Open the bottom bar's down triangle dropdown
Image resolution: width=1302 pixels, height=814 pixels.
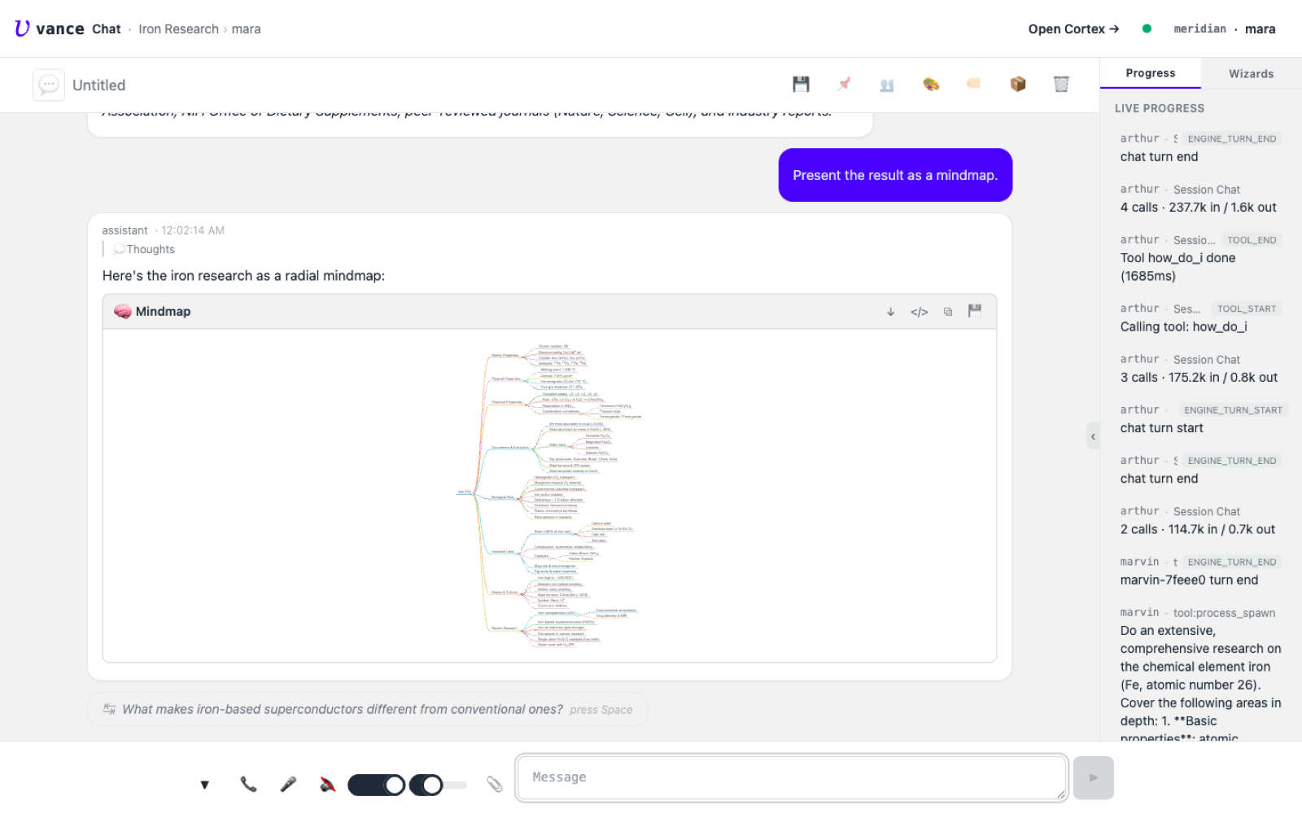205,785
